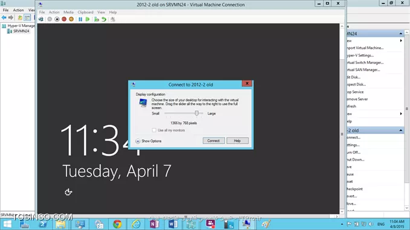This screenshot has width=410, height=230.
Task: Open Word from the taskbar
Action: click(173, 224)
